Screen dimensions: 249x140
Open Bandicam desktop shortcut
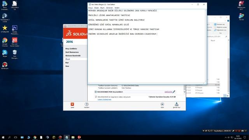(5, 66)
